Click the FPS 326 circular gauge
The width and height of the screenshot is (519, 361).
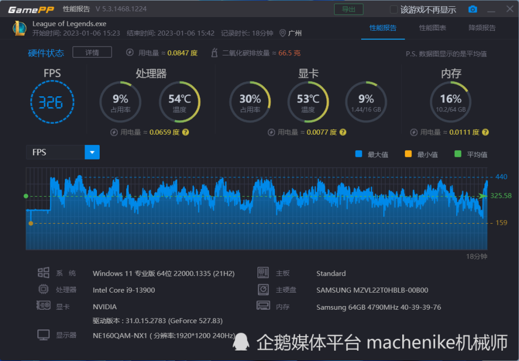[52, 102]
